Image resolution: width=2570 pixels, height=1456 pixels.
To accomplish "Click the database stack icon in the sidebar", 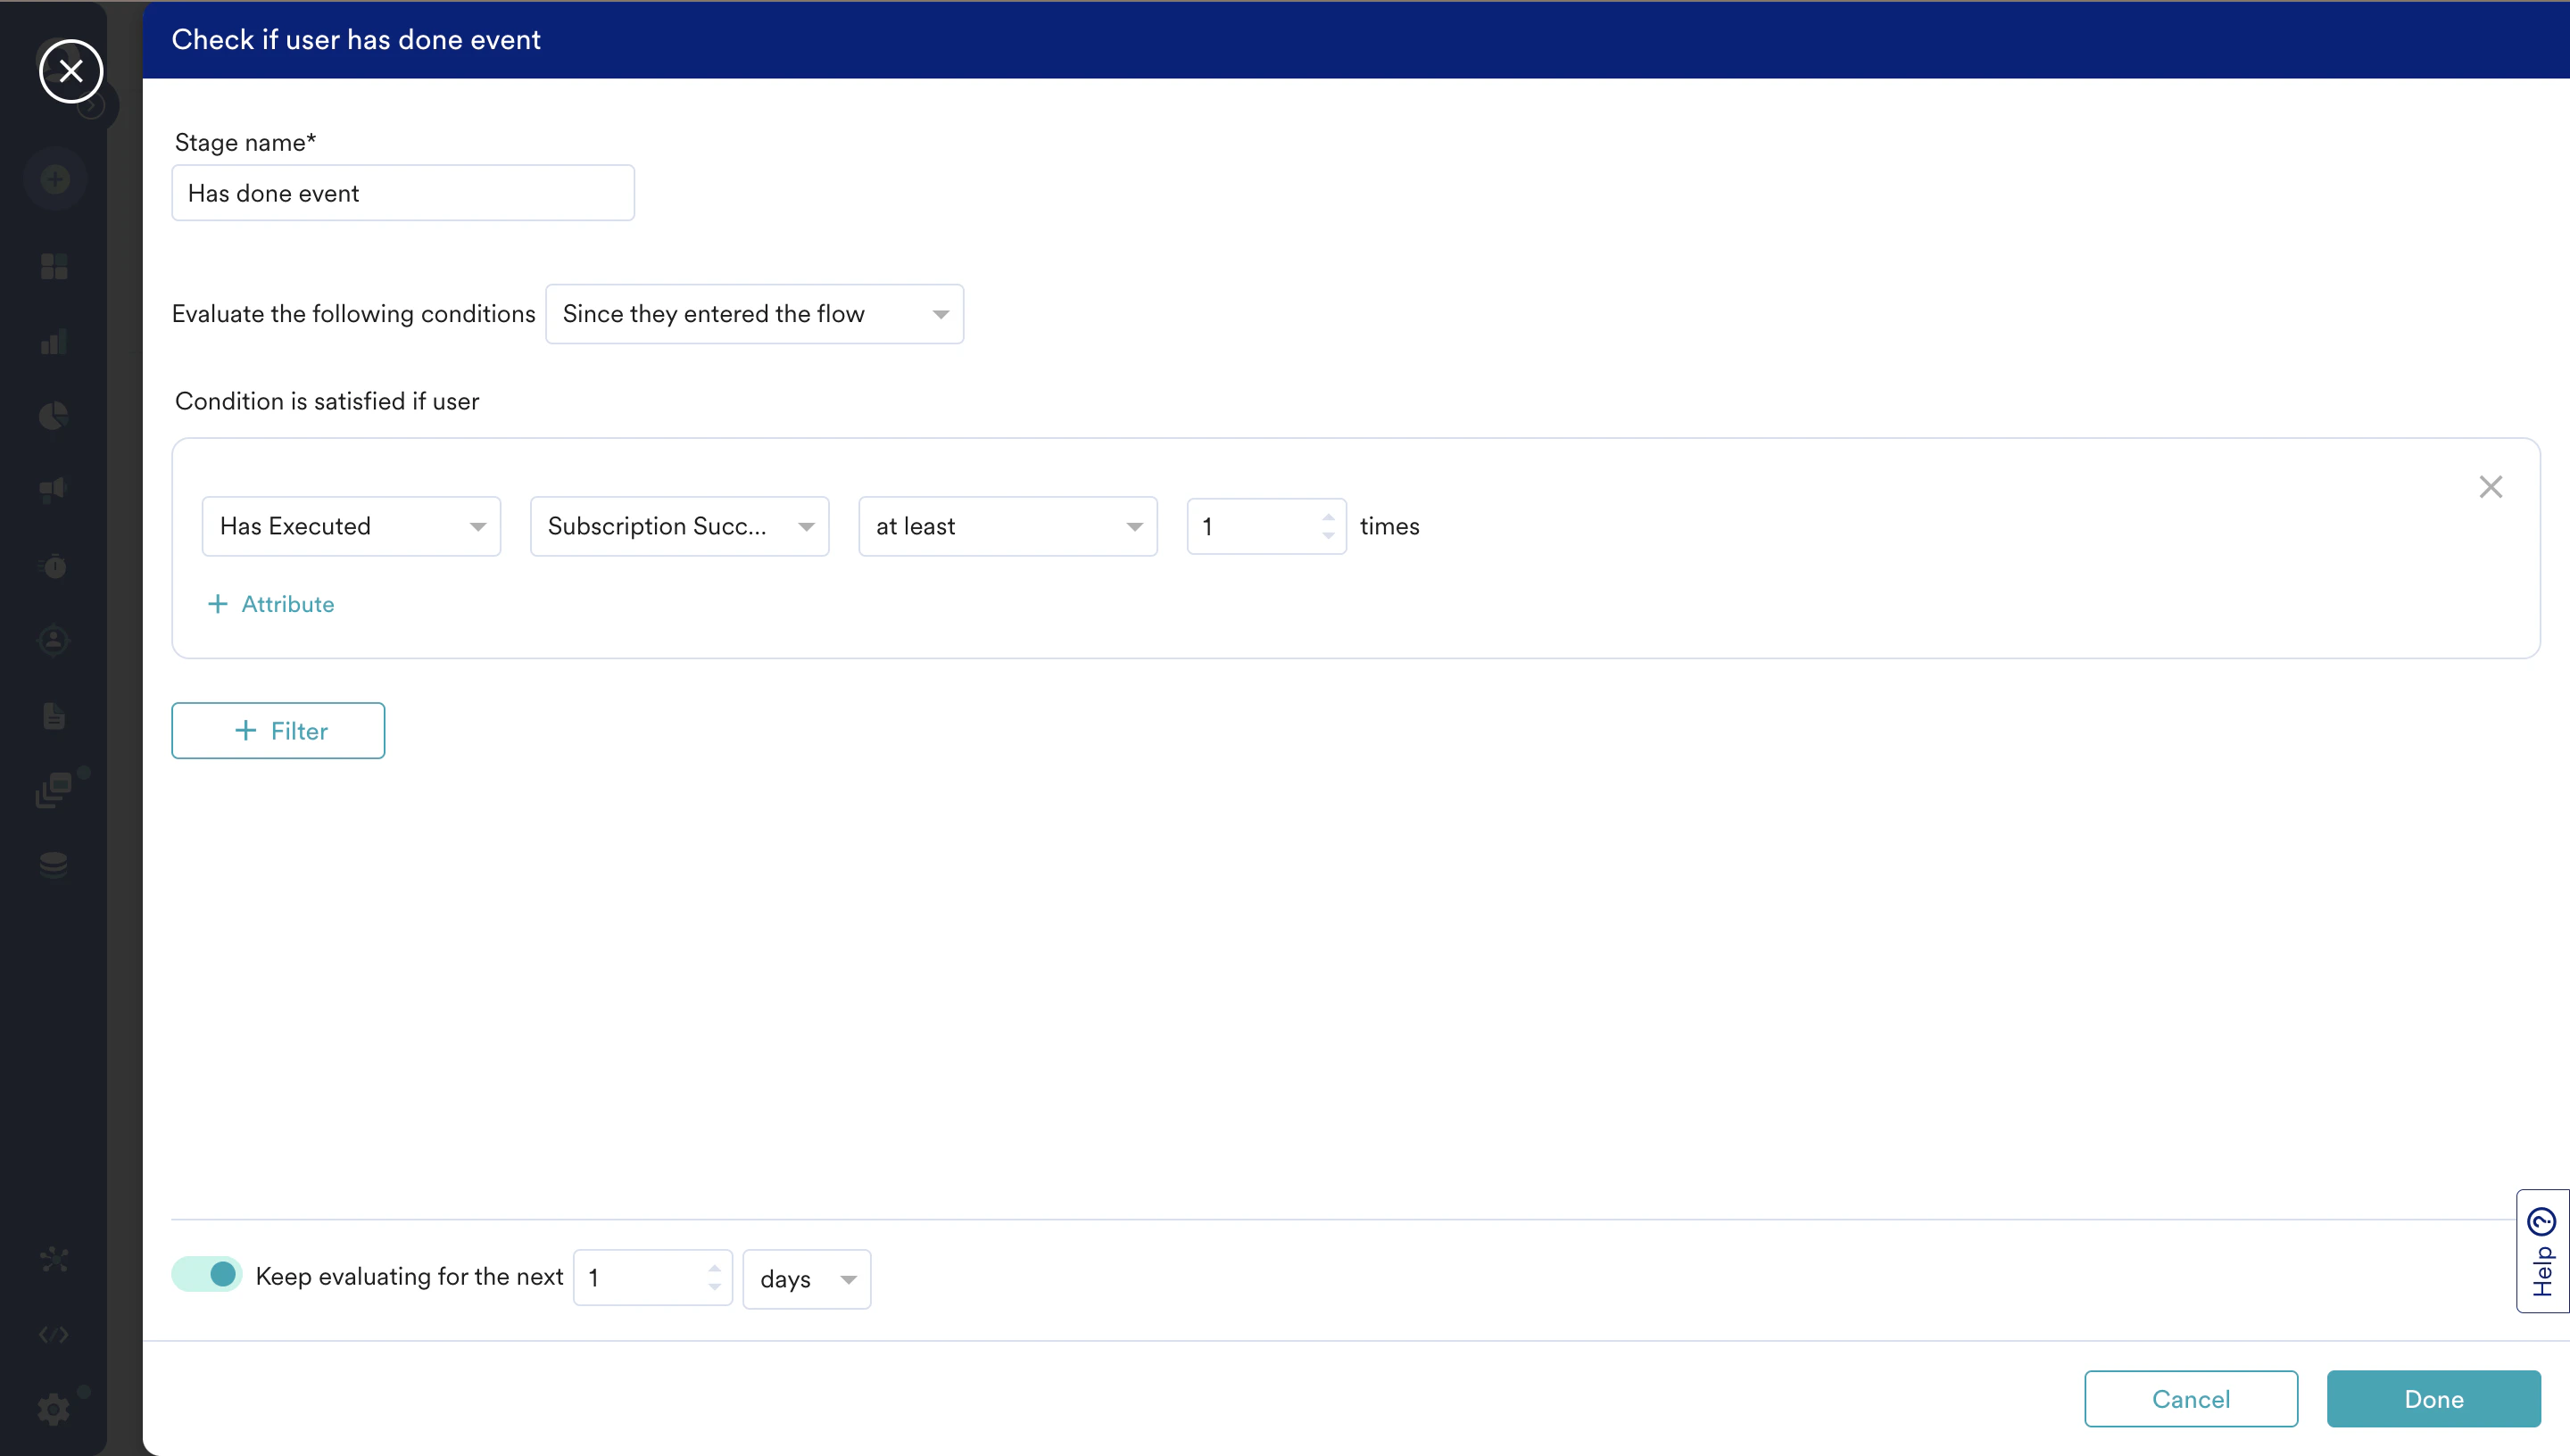I will pyautogui.click(x=54, y=864).
